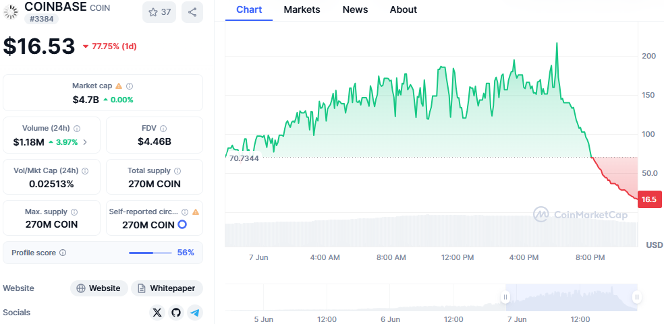664x324 pixels.
Task: Open the Whitepaper link button
Action: (167, 288)
